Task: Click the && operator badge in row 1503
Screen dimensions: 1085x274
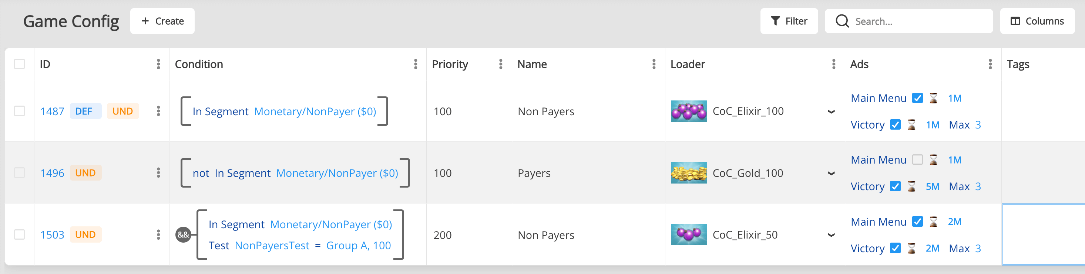Action: pyautogui.click(x=183, y=234)
